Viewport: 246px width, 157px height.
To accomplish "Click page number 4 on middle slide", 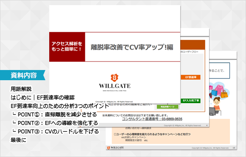I will 207,125.
